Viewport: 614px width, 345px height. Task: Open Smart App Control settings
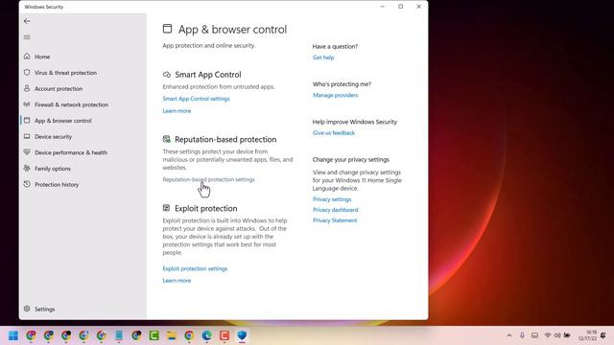pos(196,99)
